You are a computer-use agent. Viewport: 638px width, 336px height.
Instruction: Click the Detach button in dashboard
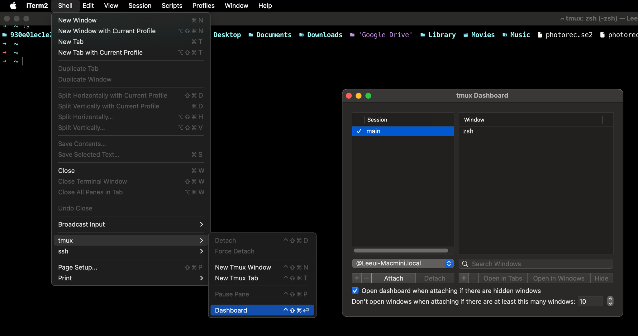coord(435,278)
